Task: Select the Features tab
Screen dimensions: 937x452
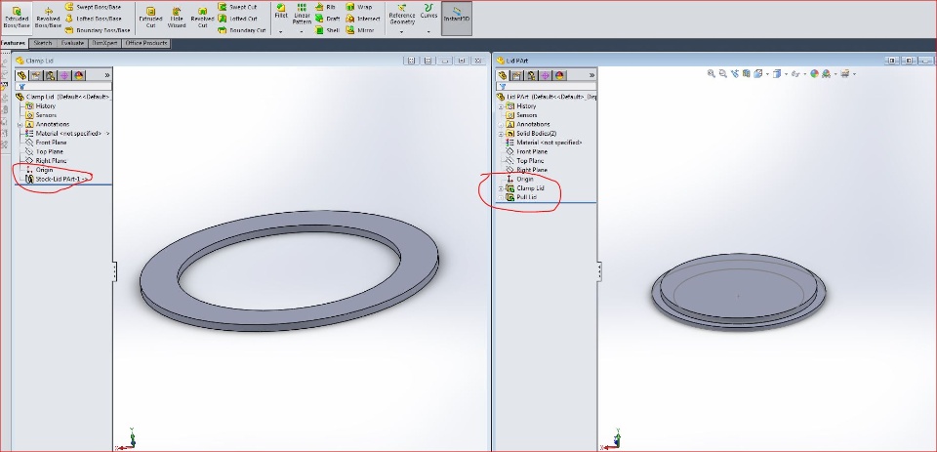Action: tap(13, 43)
